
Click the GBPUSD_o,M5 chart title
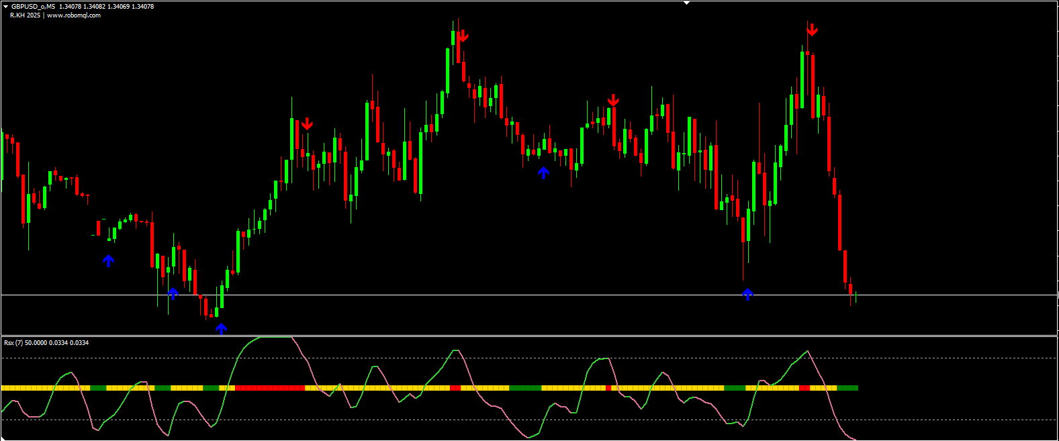pos(33,7)
